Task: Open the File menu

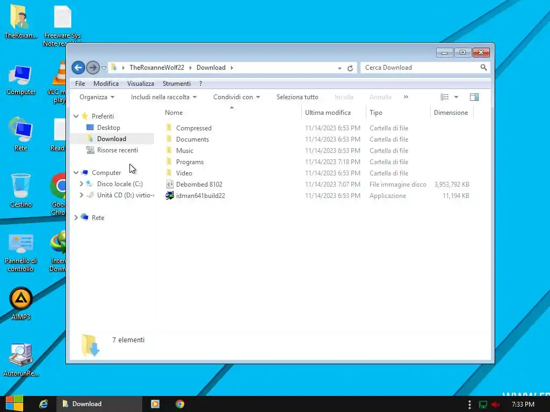Action: coord(80,83)
